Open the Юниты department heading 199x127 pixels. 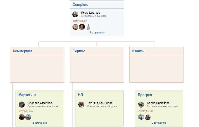point(138,51)
